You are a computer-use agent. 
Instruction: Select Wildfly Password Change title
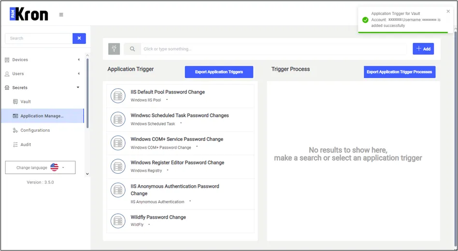(158, 217)
